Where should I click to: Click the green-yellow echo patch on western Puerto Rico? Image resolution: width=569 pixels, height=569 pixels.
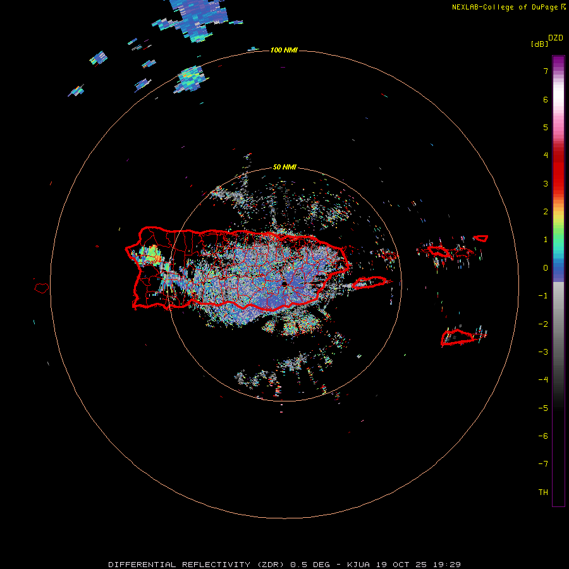tap(152, 254)
